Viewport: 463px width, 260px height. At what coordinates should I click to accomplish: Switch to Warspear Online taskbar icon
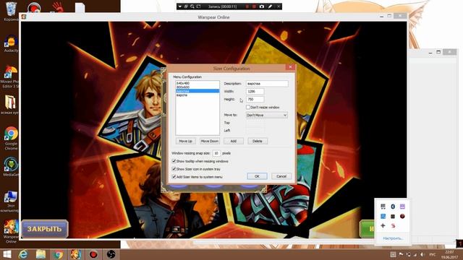tap(75, 254)
